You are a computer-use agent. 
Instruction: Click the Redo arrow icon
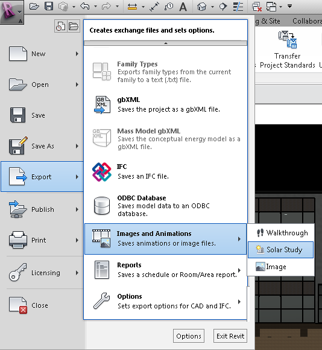(x=107, y=6)
